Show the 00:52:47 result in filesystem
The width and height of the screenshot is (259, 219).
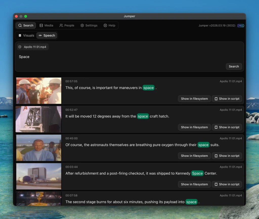pos(194,127)
